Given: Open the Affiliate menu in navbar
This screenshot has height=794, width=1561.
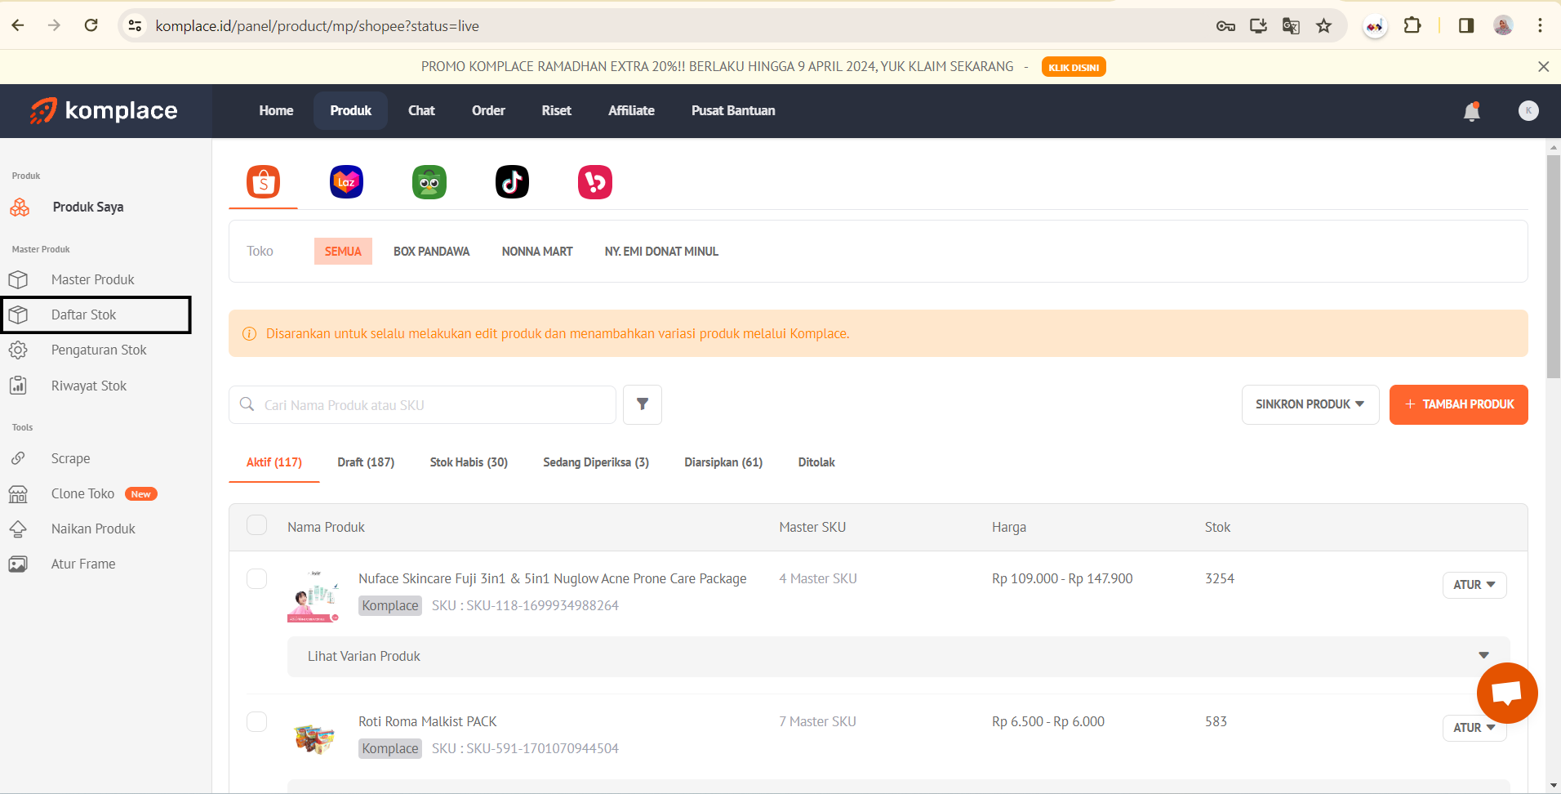Looking at the screenshot, I should (631, 110).
